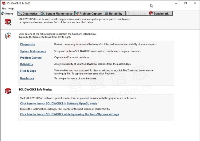Open the Help menu

click(x=11, y=9)
